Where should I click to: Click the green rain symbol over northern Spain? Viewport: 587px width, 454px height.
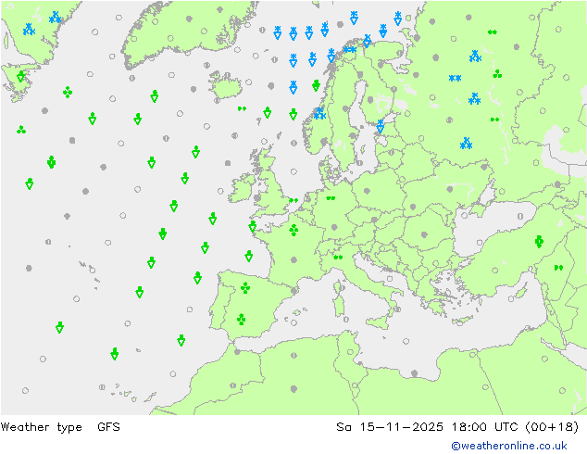pos(245,287)
